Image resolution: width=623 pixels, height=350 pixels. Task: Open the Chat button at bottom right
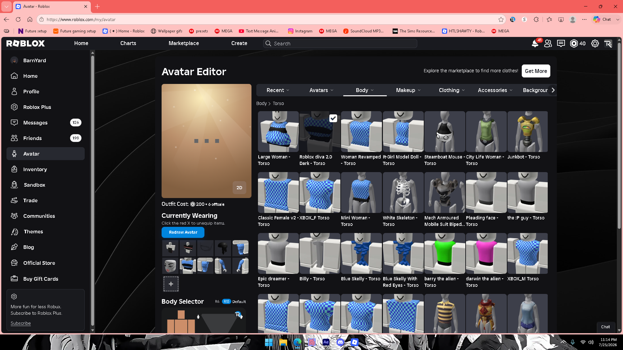point(605,327)
